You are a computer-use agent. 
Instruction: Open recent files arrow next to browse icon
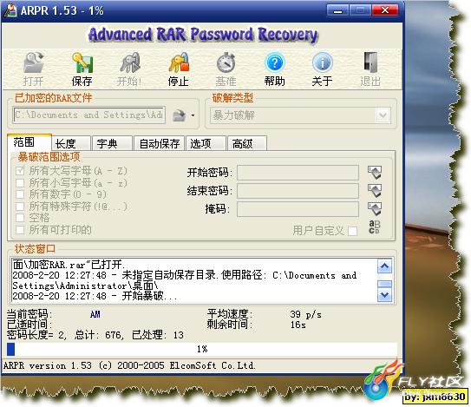[x=193, y=115]
